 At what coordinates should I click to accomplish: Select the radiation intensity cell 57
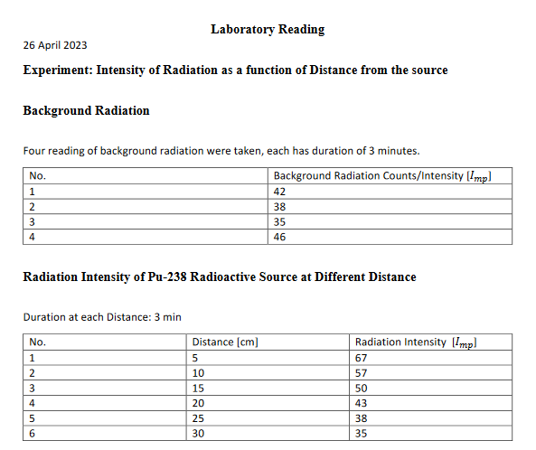pyautogui.click(x=431, y=373)
